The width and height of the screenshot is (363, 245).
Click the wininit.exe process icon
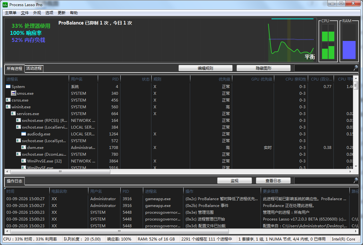[8, 107]
